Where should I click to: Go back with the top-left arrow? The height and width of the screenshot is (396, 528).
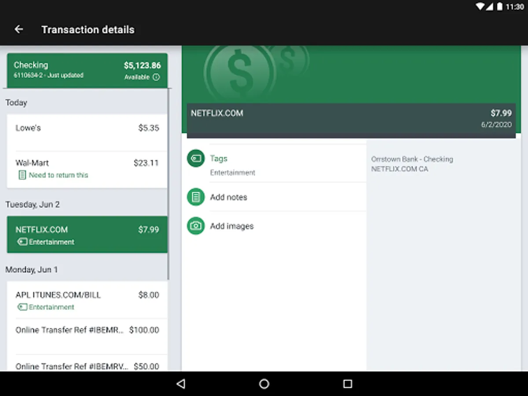click(x=18, y=29)
